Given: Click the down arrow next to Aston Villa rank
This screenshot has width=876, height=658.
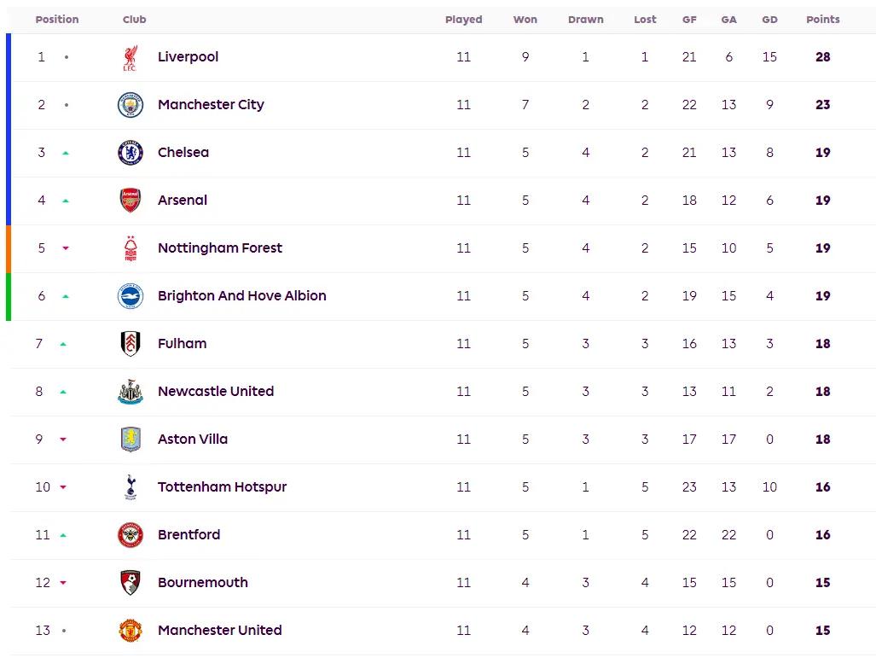Looking at the screenshot, I should [x=63, y=440].
